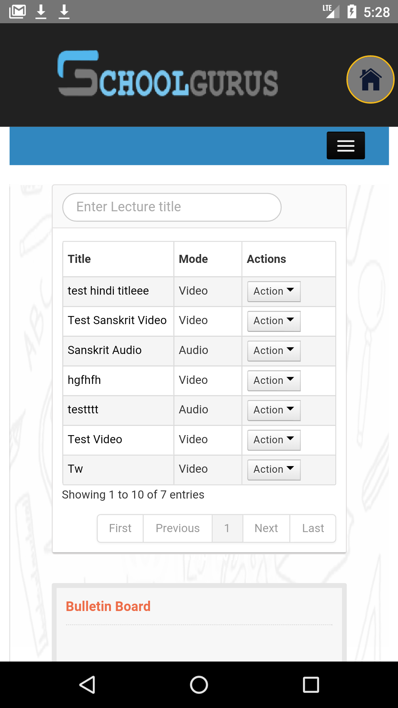This screenshot has height=708, width=398.
Task: Open the recent apps square button
Action: pyautogui.click(x=311, y=685)
